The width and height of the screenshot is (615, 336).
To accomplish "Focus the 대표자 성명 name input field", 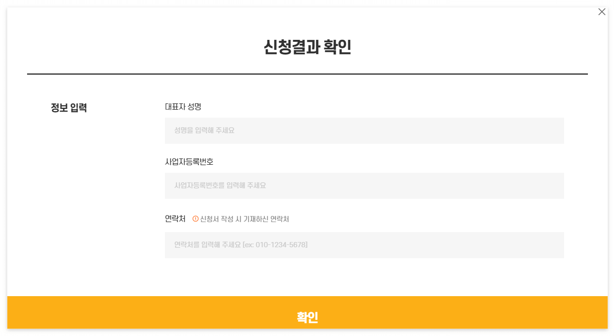I will coord(364,131).
